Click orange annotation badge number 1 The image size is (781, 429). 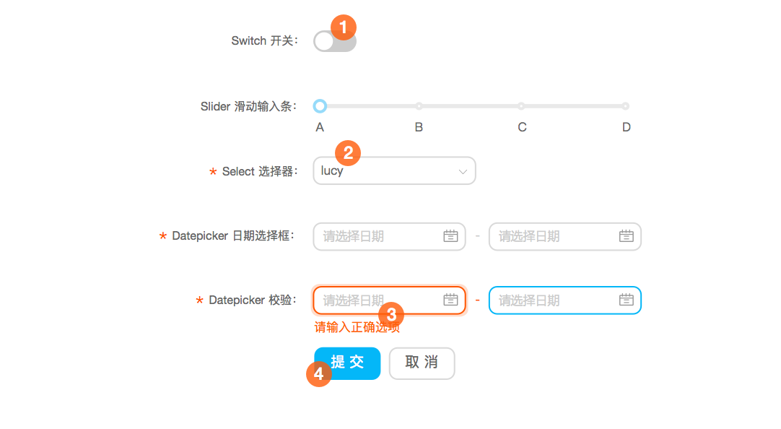tap(344, 27)
